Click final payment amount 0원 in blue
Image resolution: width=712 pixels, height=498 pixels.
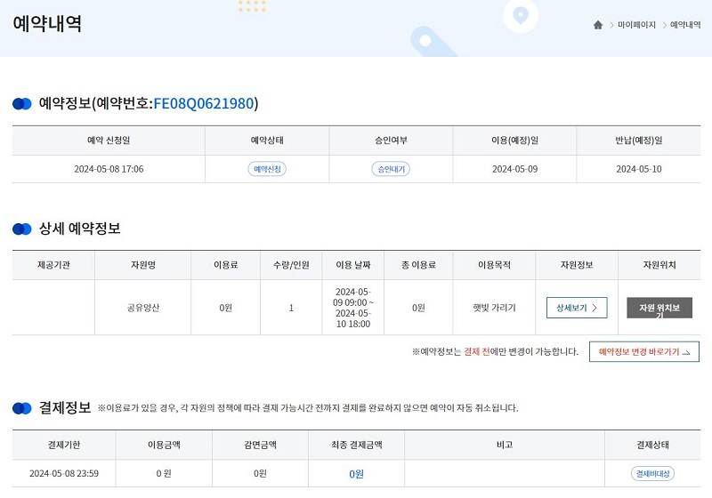coord(357,474)
